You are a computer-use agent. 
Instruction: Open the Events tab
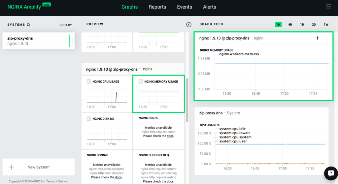tap(185, 7)
